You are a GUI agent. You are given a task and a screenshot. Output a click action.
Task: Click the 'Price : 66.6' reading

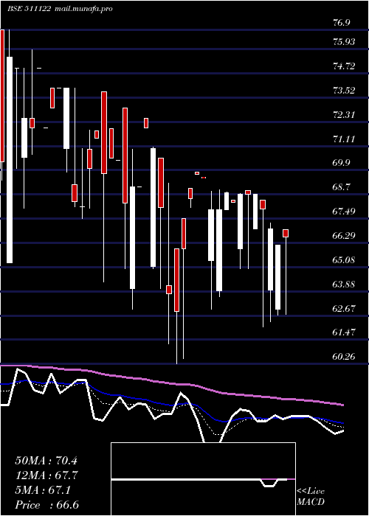pyautogui.click(x=47, y=505)
